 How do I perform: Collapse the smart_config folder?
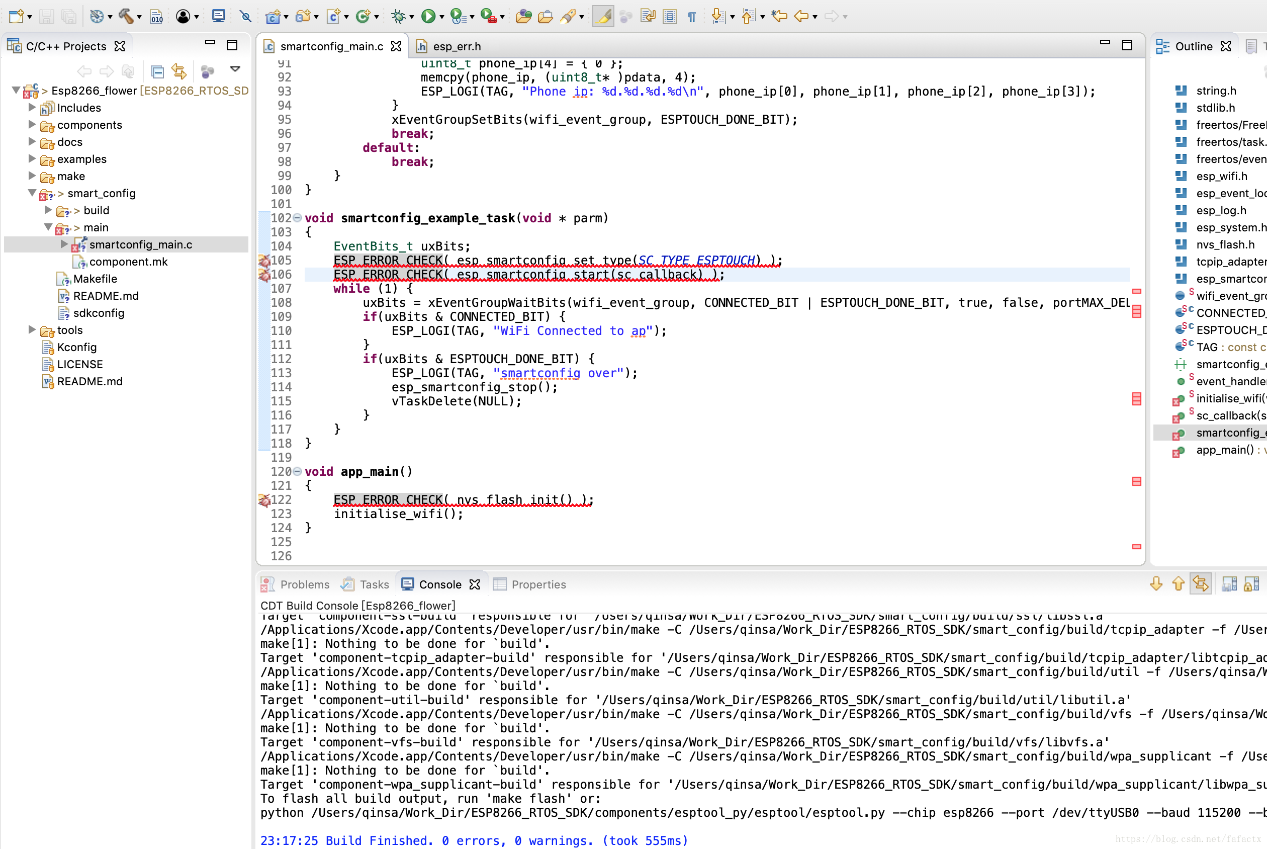click(x=32, y=193)
